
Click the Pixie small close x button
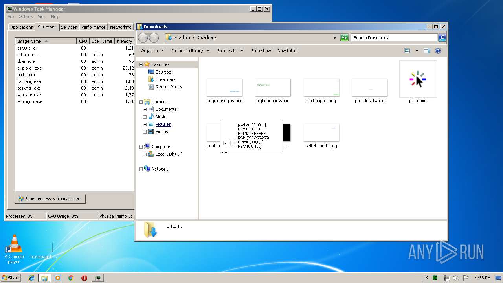point(233,143)
